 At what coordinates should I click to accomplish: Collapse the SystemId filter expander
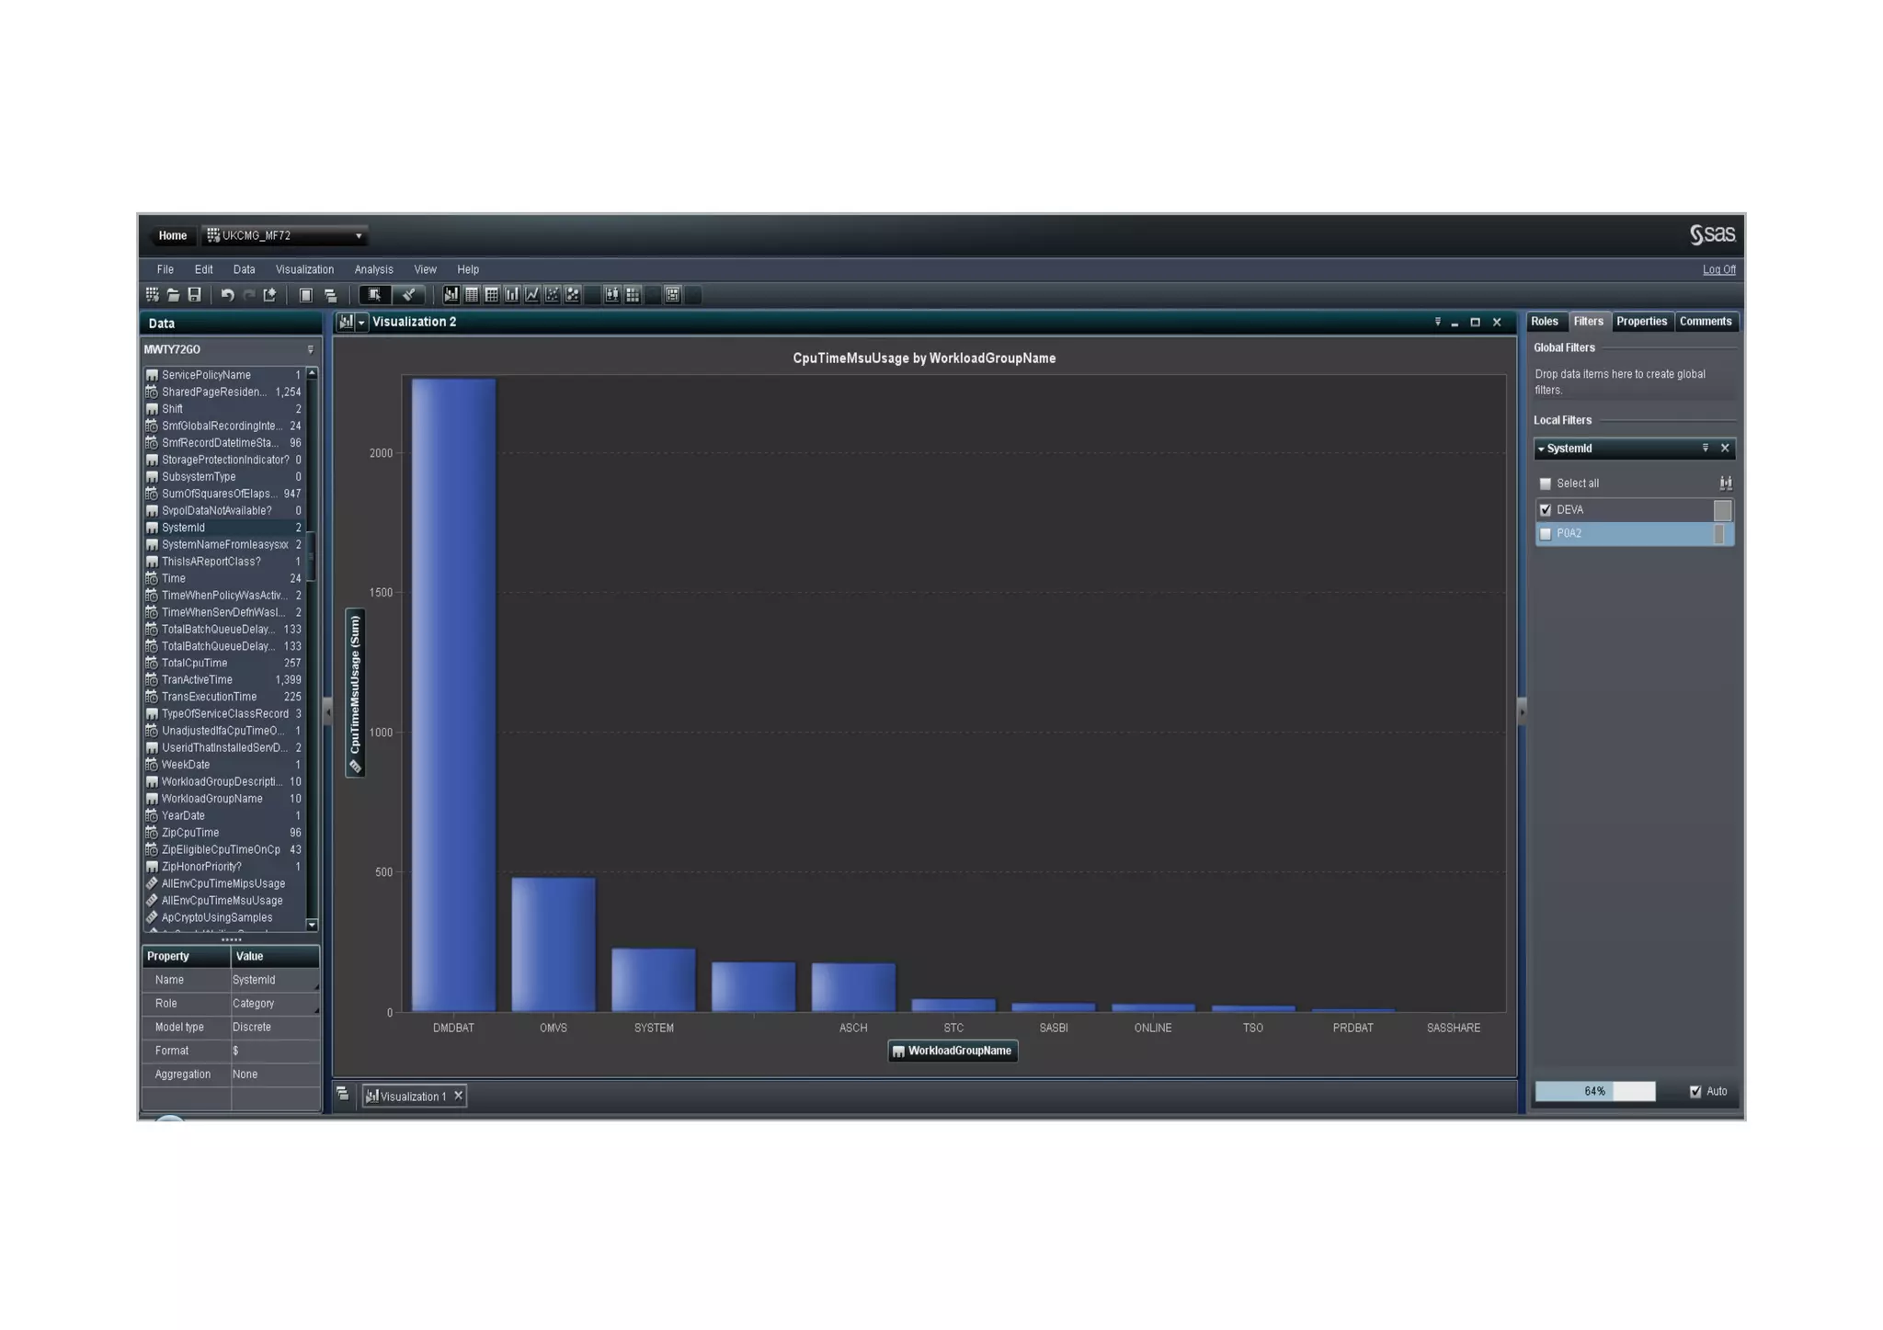(x=1541, y=449)
